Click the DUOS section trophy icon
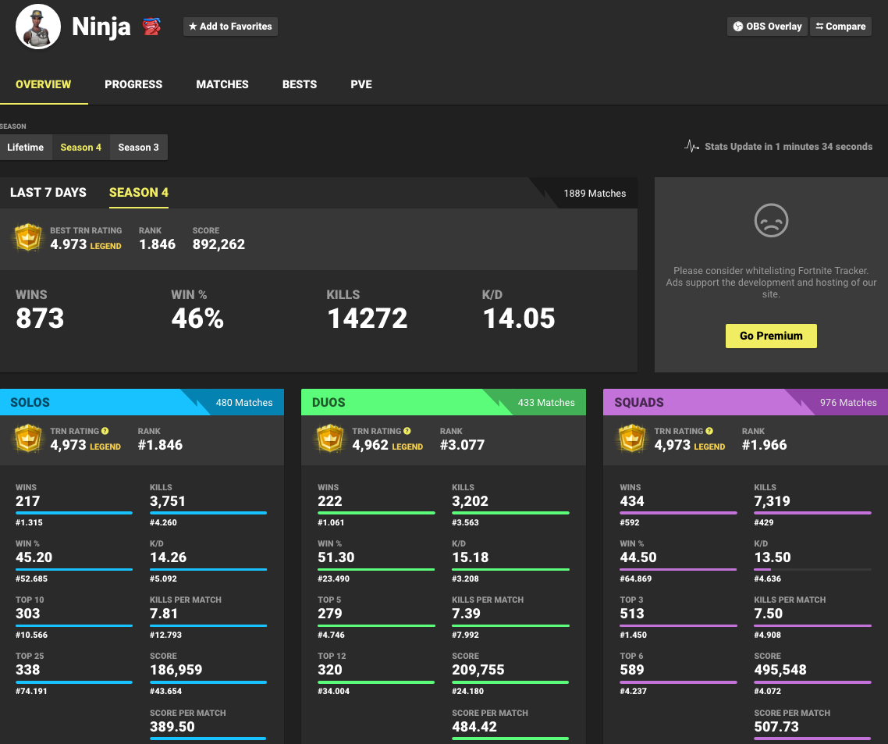Screen dimensions: 888x744 330,439
